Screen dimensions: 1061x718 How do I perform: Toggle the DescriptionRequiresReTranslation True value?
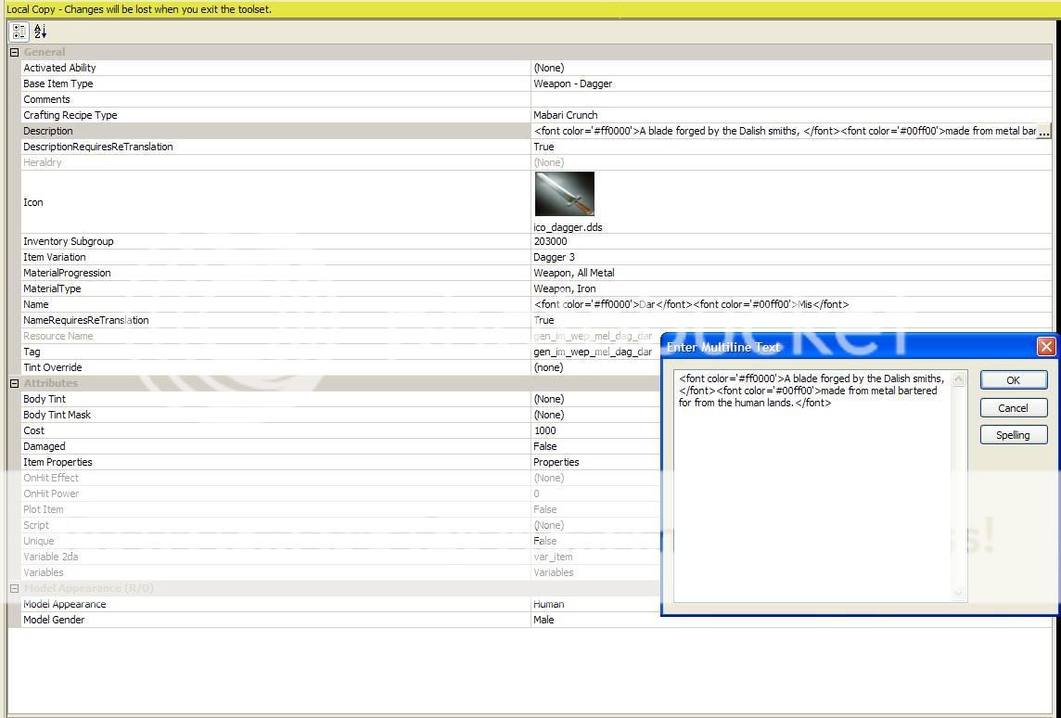tap(543, 147)
